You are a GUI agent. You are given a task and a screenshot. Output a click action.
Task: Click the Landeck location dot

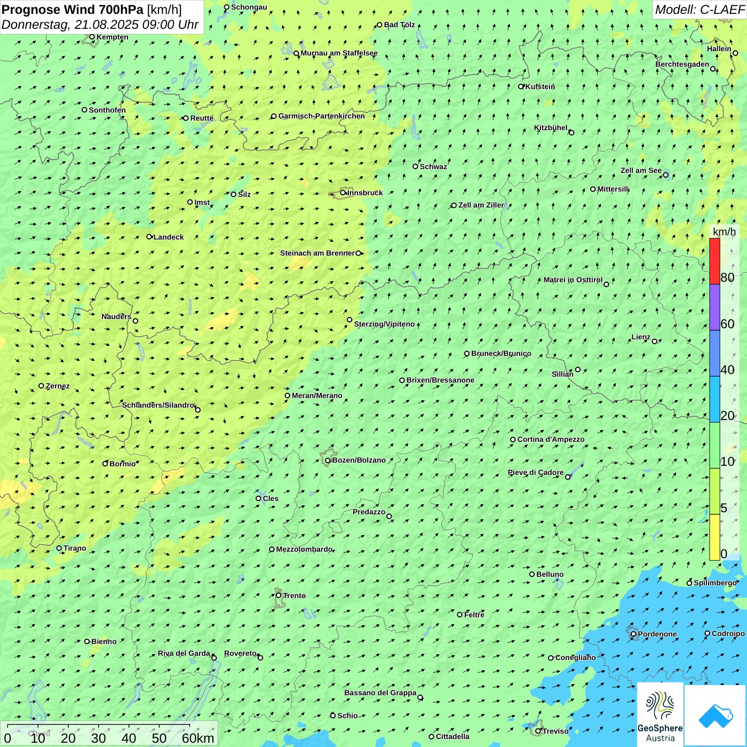149,237
